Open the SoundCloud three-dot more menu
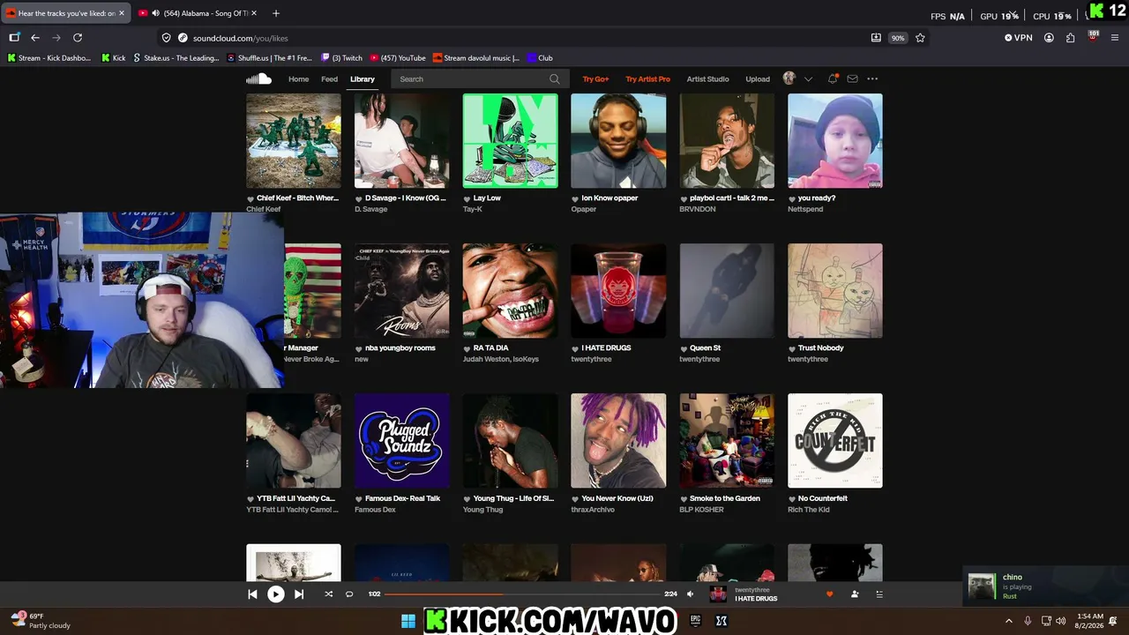 (x=872, y=78)
